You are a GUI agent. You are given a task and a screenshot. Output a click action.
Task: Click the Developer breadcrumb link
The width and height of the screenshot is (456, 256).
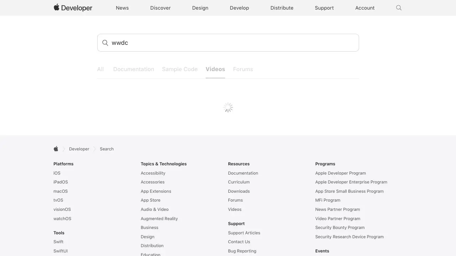79,149
